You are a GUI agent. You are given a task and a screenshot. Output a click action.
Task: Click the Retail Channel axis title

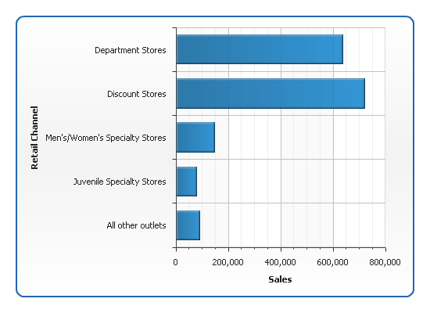(x=34, y=138)
